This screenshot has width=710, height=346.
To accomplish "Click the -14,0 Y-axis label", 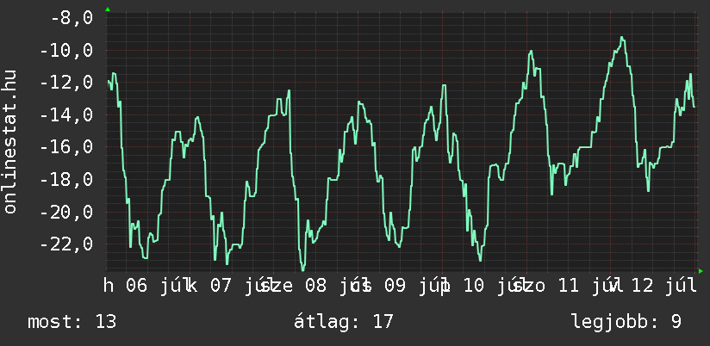I will click(x=66, y=115).
